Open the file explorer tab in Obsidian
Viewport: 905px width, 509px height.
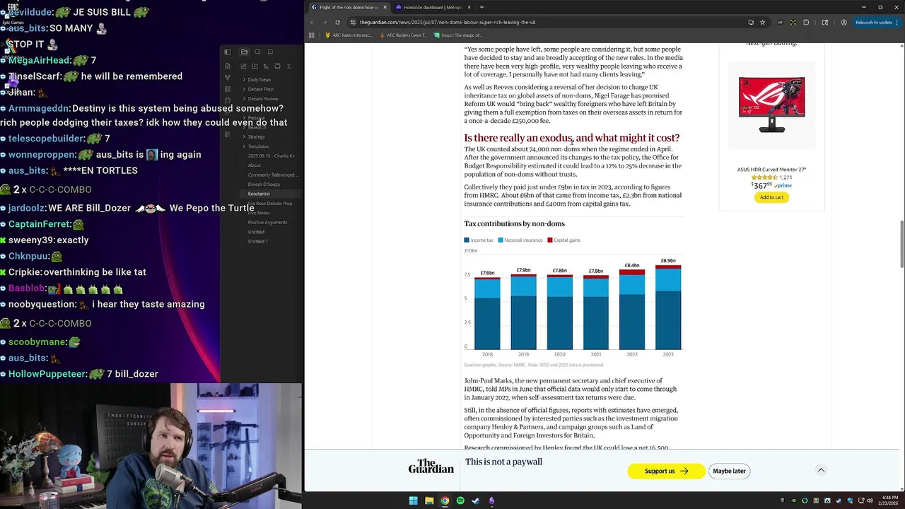[x=244, y=52]
